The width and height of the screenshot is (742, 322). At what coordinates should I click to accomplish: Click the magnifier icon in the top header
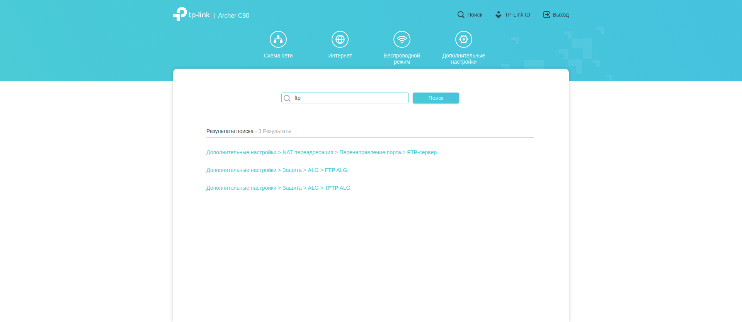[x=461, y=15]
